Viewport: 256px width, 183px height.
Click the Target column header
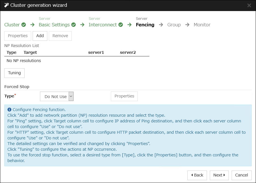30,52
